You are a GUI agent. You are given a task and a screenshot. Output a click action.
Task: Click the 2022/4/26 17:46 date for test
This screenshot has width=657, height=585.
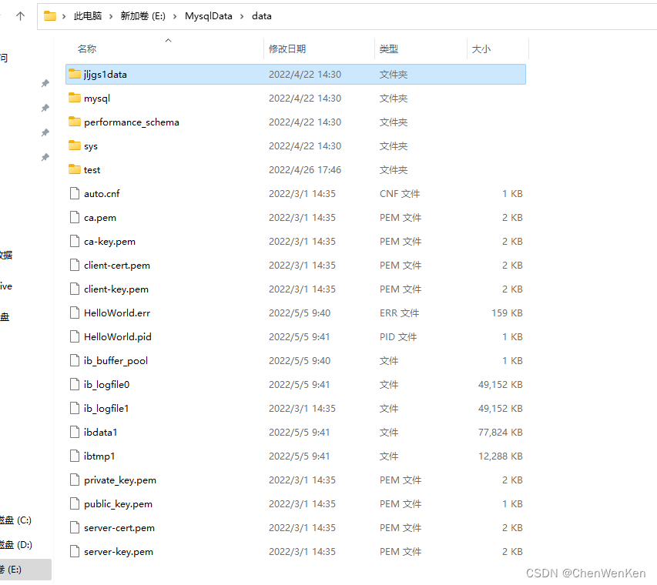tap(305, 169)
